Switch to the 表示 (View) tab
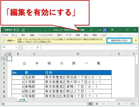The width and height of the screenshot is (140, 107). tap(86, 35)
